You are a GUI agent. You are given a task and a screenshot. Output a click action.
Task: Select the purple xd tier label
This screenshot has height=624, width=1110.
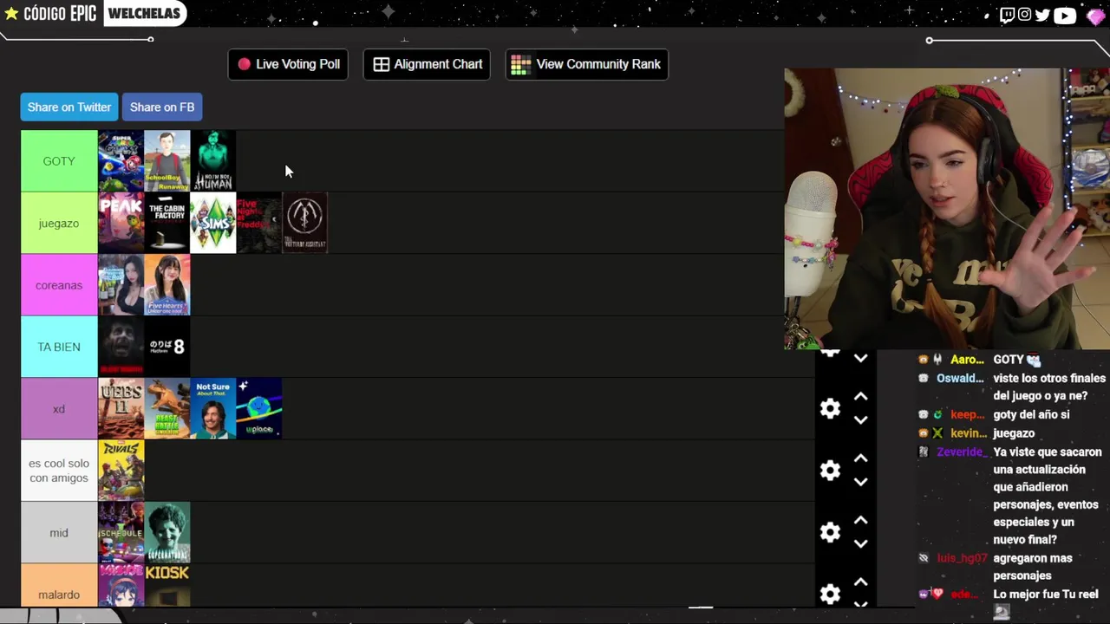click(x=59, y=409)
